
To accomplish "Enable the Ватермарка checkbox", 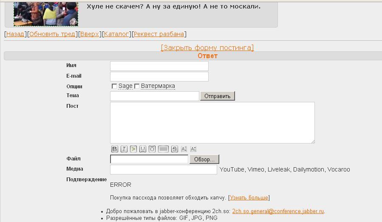I will click(x=137, y=86).
